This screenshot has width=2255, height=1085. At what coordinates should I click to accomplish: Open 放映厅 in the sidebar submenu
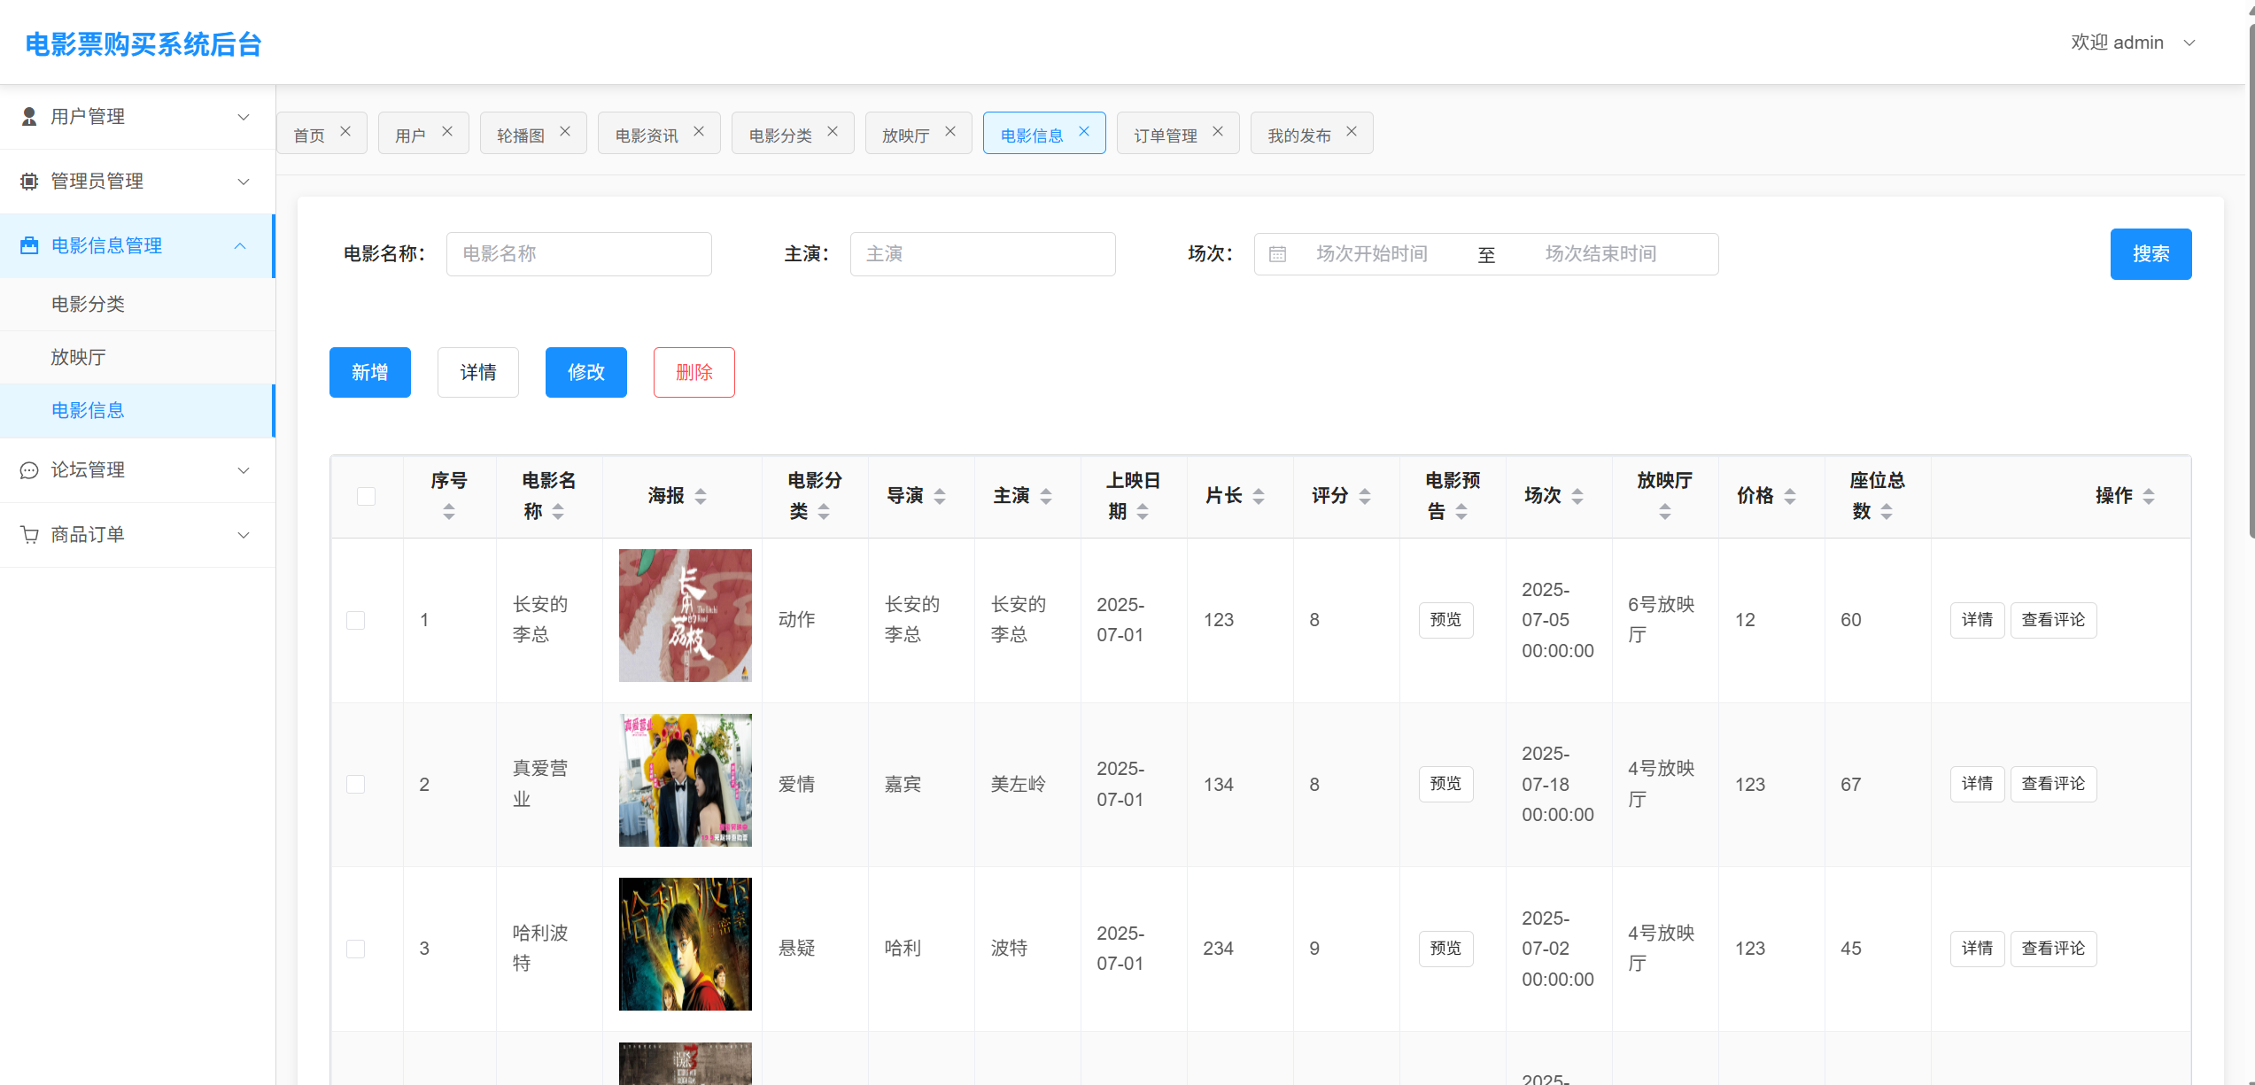tap(79, 357)
